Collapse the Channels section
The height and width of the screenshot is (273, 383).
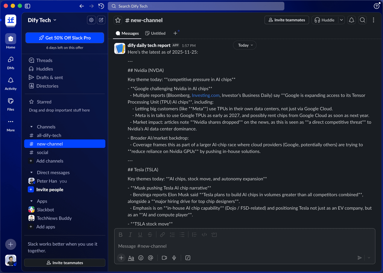pyautogui.click(x=31, y=127)
